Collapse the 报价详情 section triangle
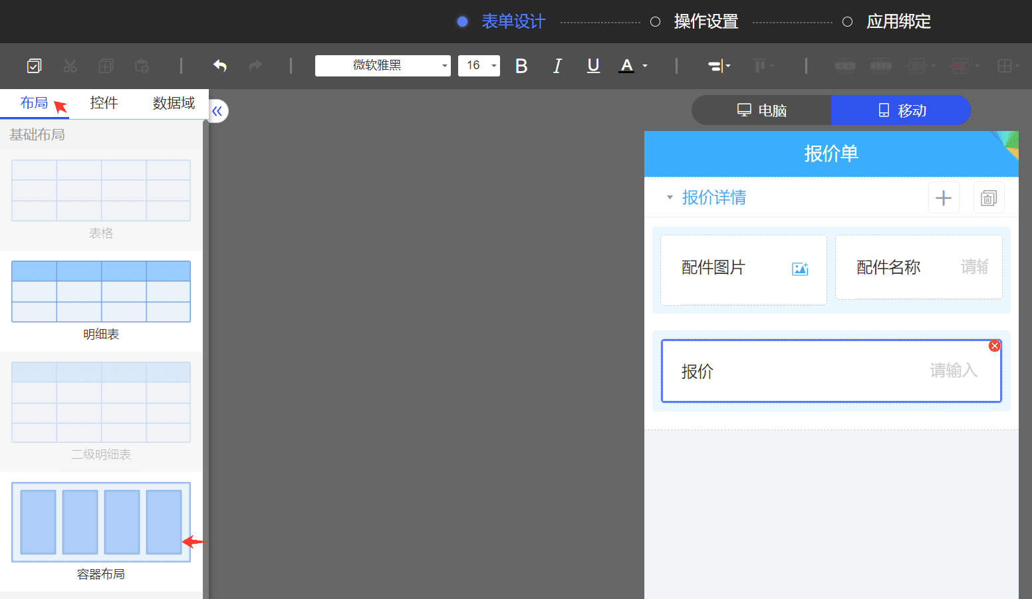This screenshot has height=599, width=1032. [670, 197]
